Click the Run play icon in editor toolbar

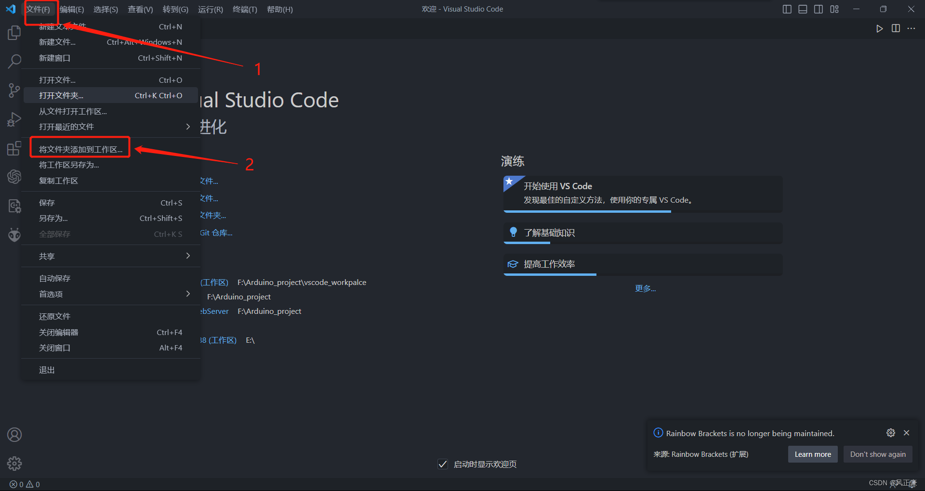point(879,28)
